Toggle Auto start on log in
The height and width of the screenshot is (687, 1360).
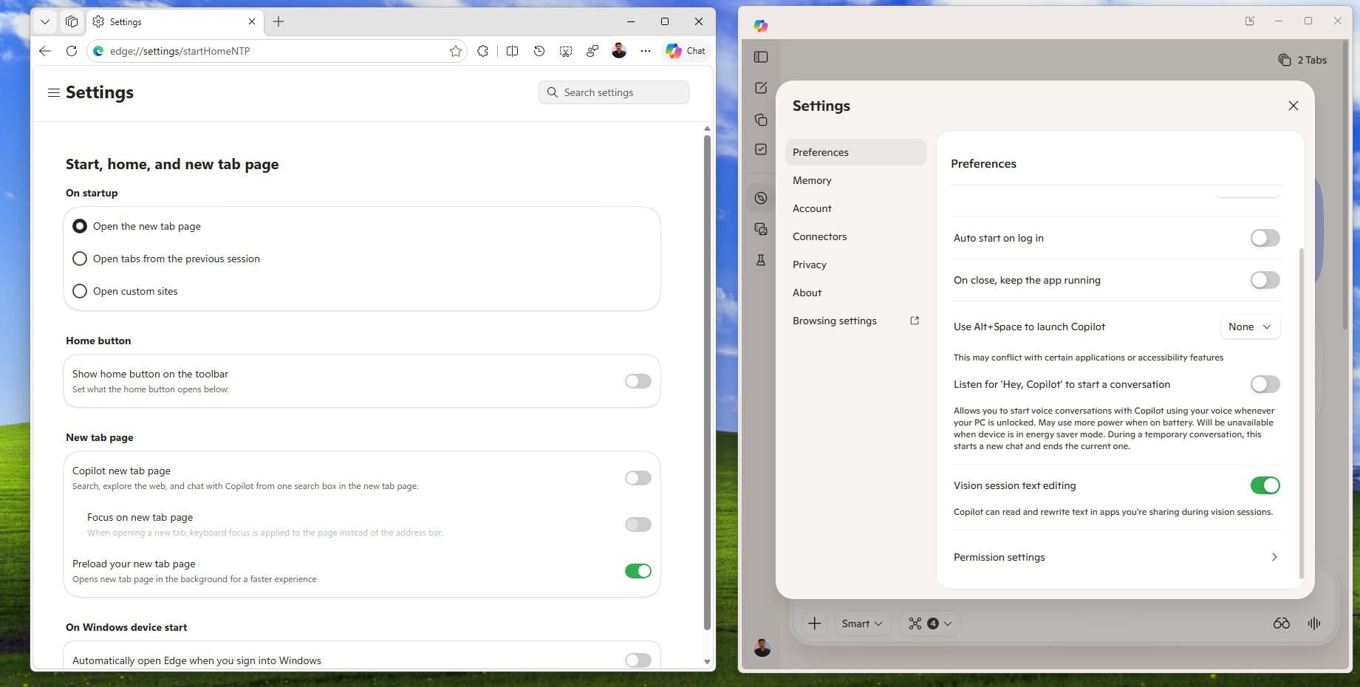[1264, 238]
